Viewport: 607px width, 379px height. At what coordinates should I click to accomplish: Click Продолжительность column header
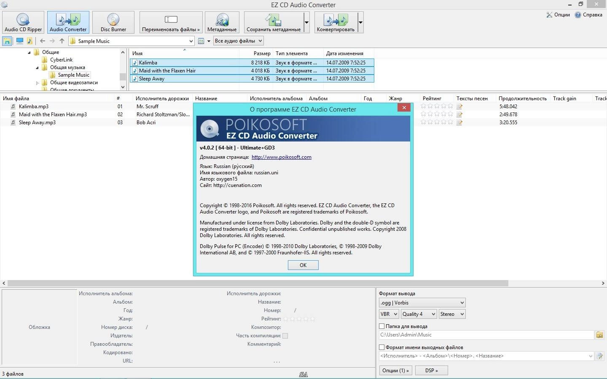(523, 99)
